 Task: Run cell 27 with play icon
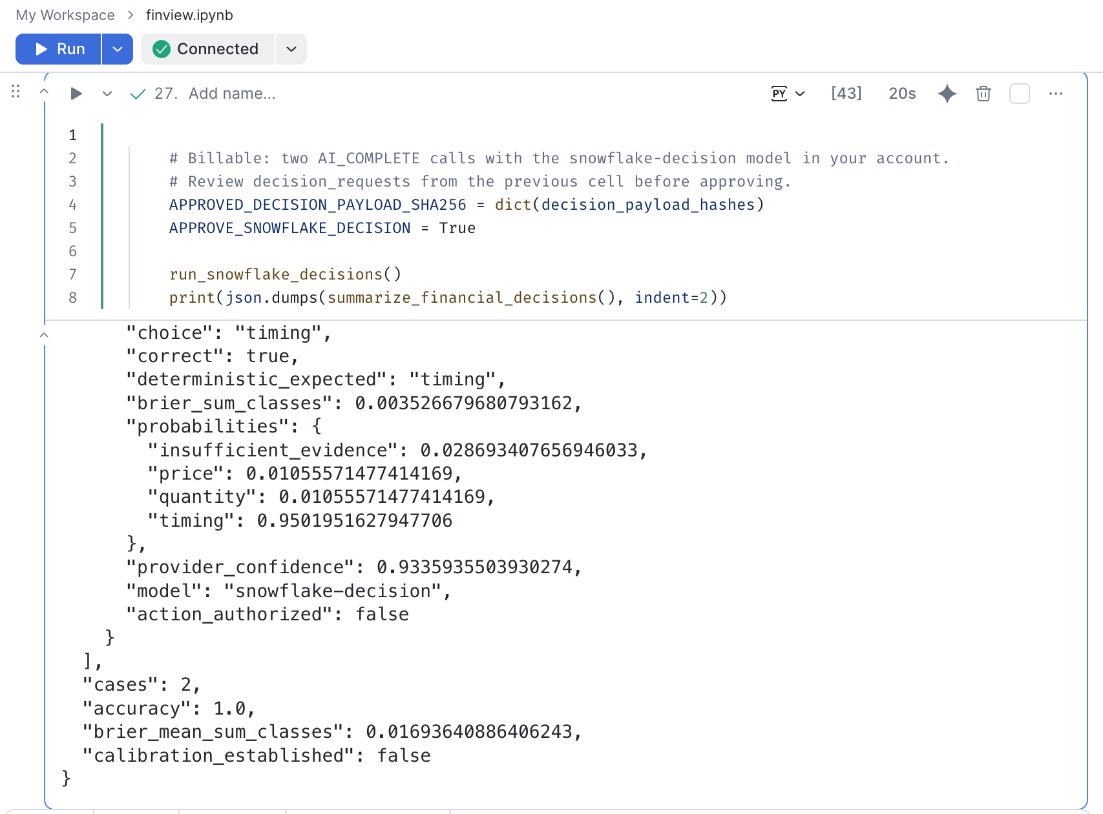tap(76, 94)
